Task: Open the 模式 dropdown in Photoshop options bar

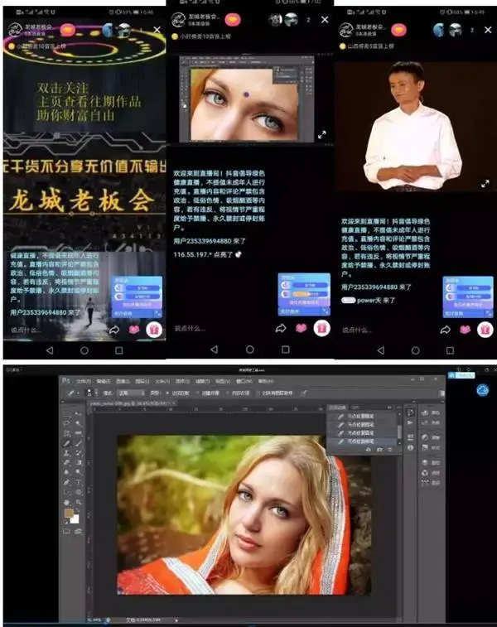Action: tap(130, 393)
